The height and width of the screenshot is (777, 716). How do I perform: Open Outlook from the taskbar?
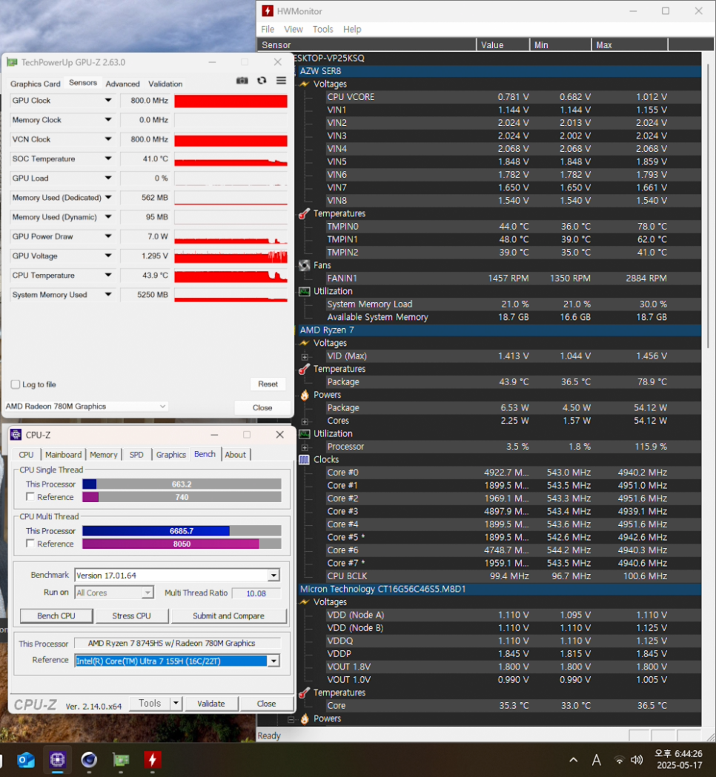point(26,760)
